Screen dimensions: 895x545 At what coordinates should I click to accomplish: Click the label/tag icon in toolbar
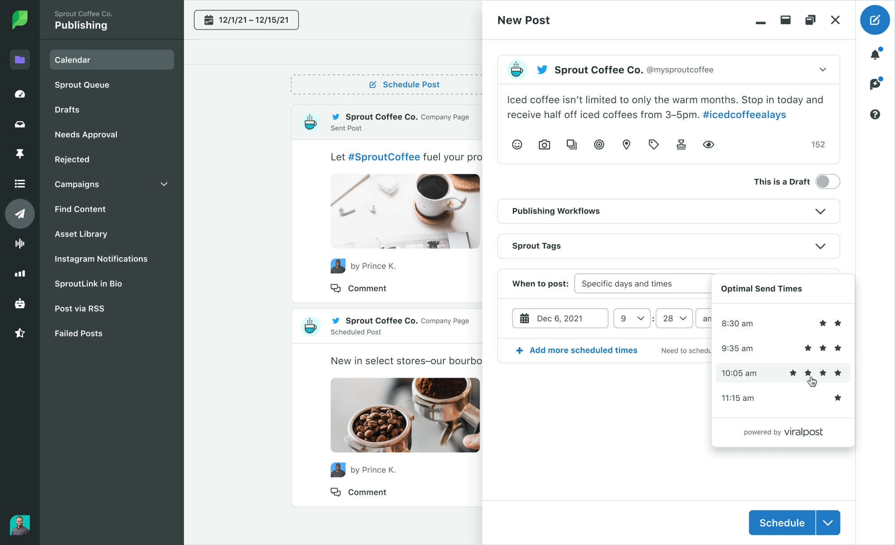[653, 145]
